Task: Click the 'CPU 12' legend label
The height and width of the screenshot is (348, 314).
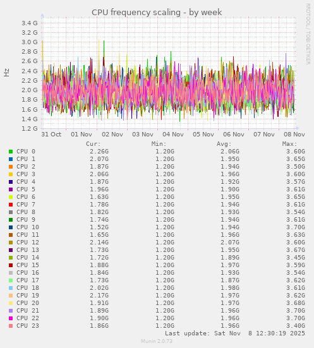Action: click(28, 243)
